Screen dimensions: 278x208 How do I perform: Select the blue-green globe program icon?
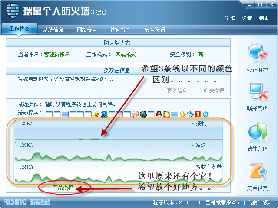coord(143,114)
